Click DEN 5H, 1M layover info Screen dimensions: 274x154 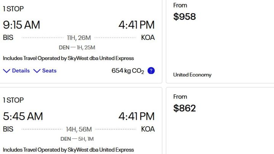pyautogui.click(x=77, y=139)
